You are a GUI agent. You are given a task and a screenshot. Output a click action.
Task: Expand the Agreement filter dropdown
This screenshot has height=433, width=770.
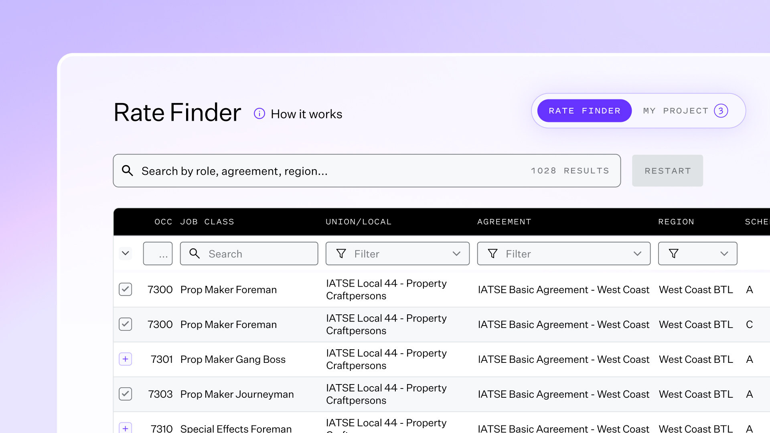637,254
